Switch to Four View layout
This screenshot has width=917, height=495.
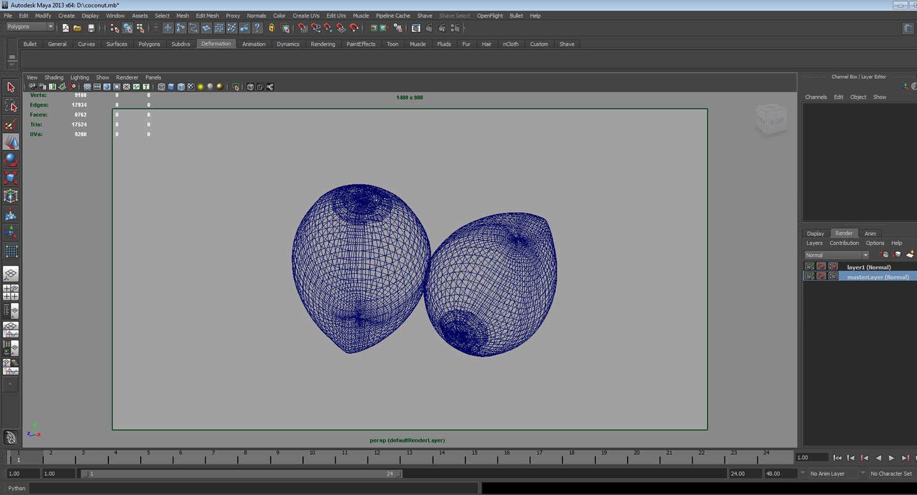[11, 292]
